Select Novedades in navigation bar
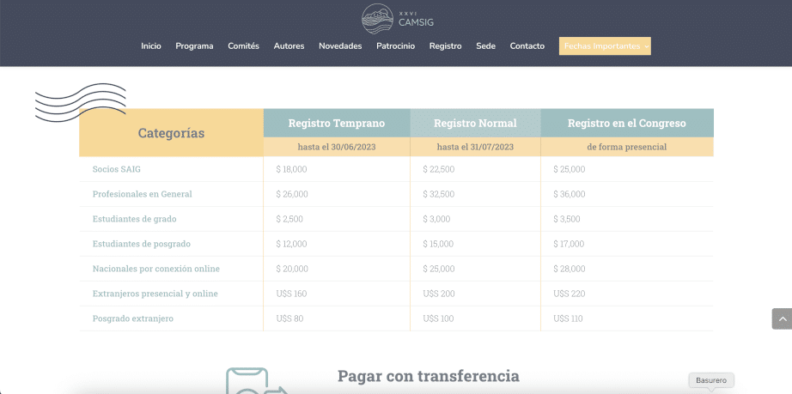This screenshot has height=394, width=792. 340,46
